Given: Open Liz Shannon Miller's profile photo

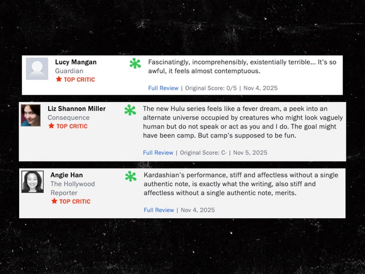Looking at the screenshot, I should tap(31, 115).
